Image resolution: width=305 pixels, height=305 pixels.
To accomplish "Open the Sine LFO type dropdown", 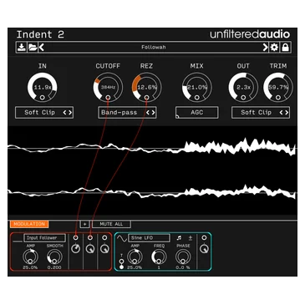I will [x=149, y=238].
